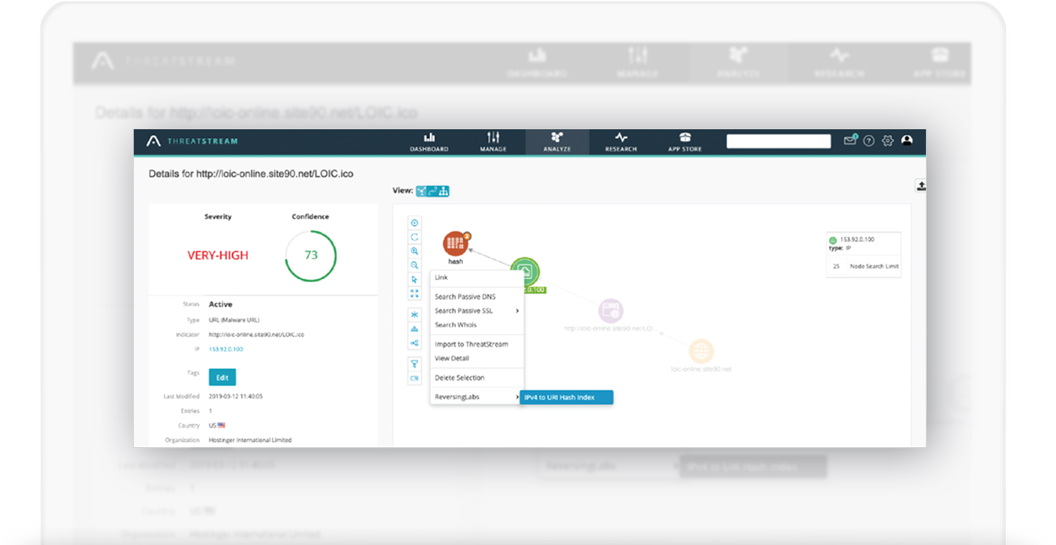The image size is (1056, 545).
Task: Click the filter funnel graph tool
Action: coord(414,364)
